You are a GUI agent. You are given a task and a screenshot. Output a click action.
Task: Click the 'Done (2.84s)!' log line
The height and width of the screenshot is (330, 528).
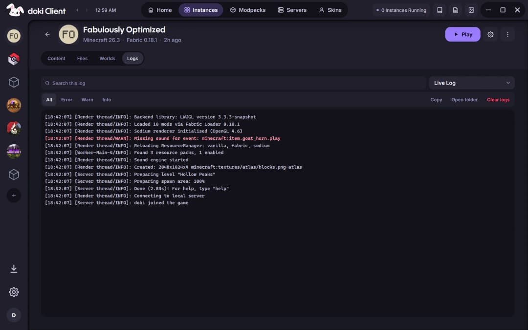[x=137, y=189]
